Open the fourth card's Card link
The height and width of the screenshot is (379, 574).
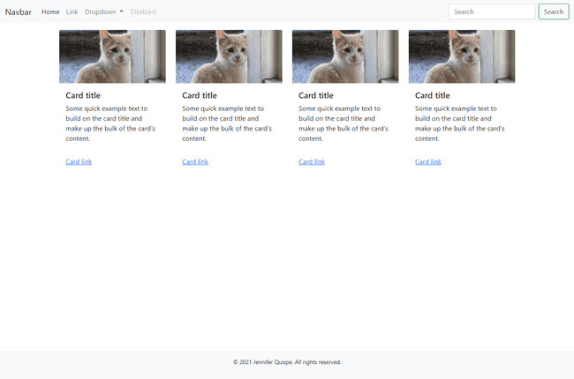tap(428, 161)
